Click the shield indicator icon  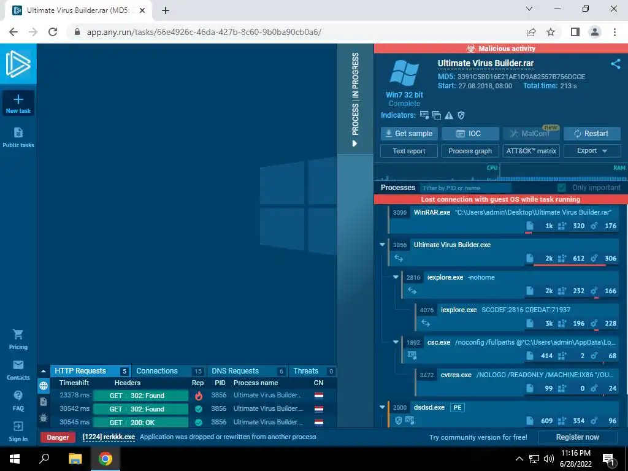pos(461,115)
